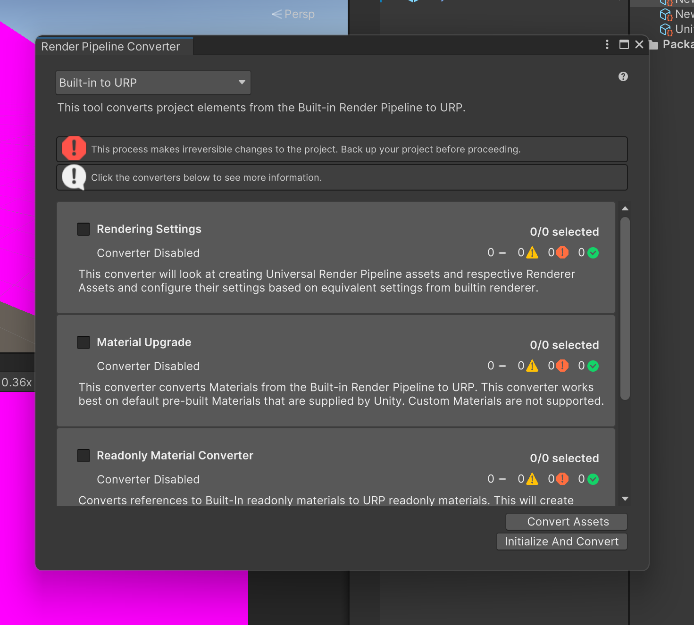Click the Rendering Settings description text
The height and width of the screenshot is (625, 694).
pyautogui.click(x=326, y=281)
